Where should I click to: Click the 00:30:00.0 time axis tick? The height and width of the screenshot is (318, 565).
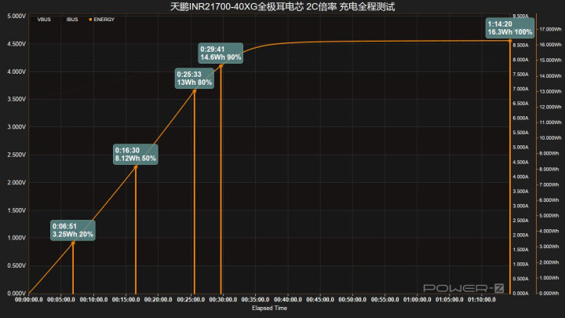pos(223,299)
